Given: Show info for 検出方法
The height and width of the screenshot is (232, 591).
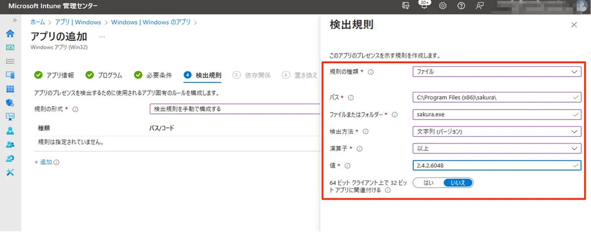Looking at the screenshot, I should (x=365, y=132).
